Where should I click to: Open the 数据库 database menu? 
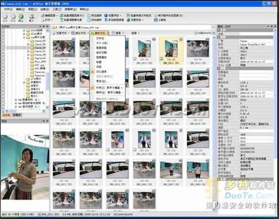coord(70,9)
